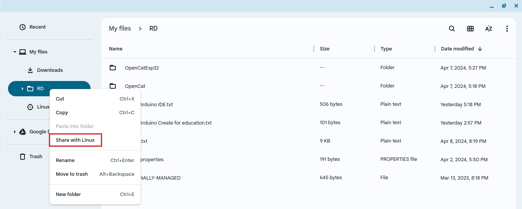Sort by the Date modified column
This screenshot has width=522, height=209.
click(457, 49)
